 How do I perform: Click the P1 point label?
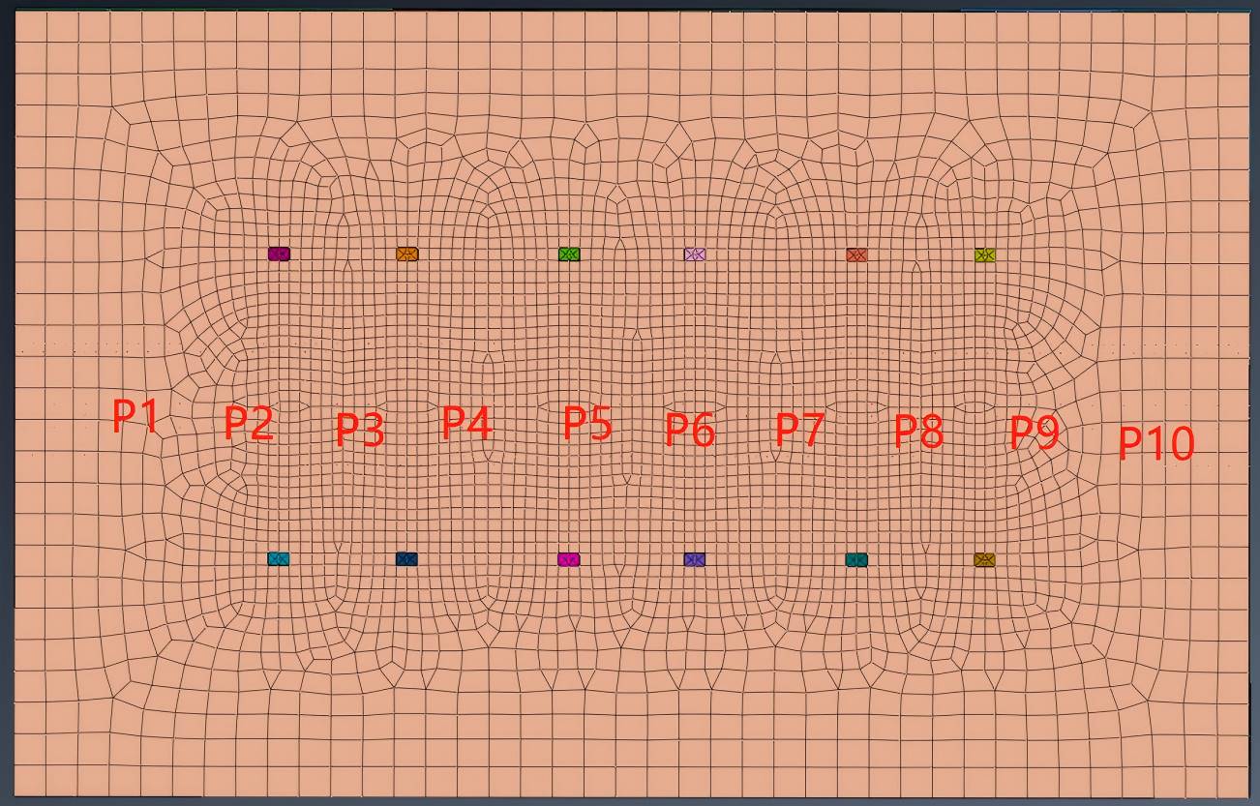(135, 416)
